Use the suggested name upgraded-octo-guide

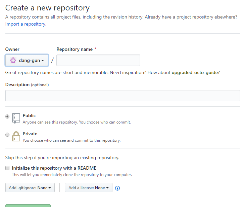pos(195,72)
